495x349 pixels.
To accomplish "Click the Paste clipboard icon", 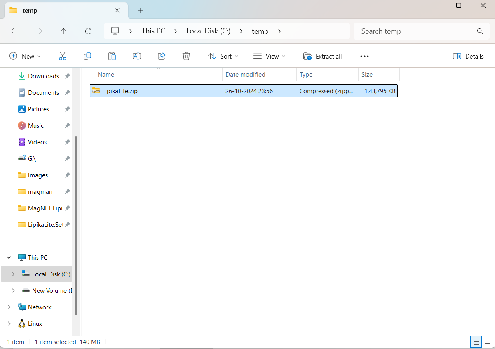I will click(112, 56).
